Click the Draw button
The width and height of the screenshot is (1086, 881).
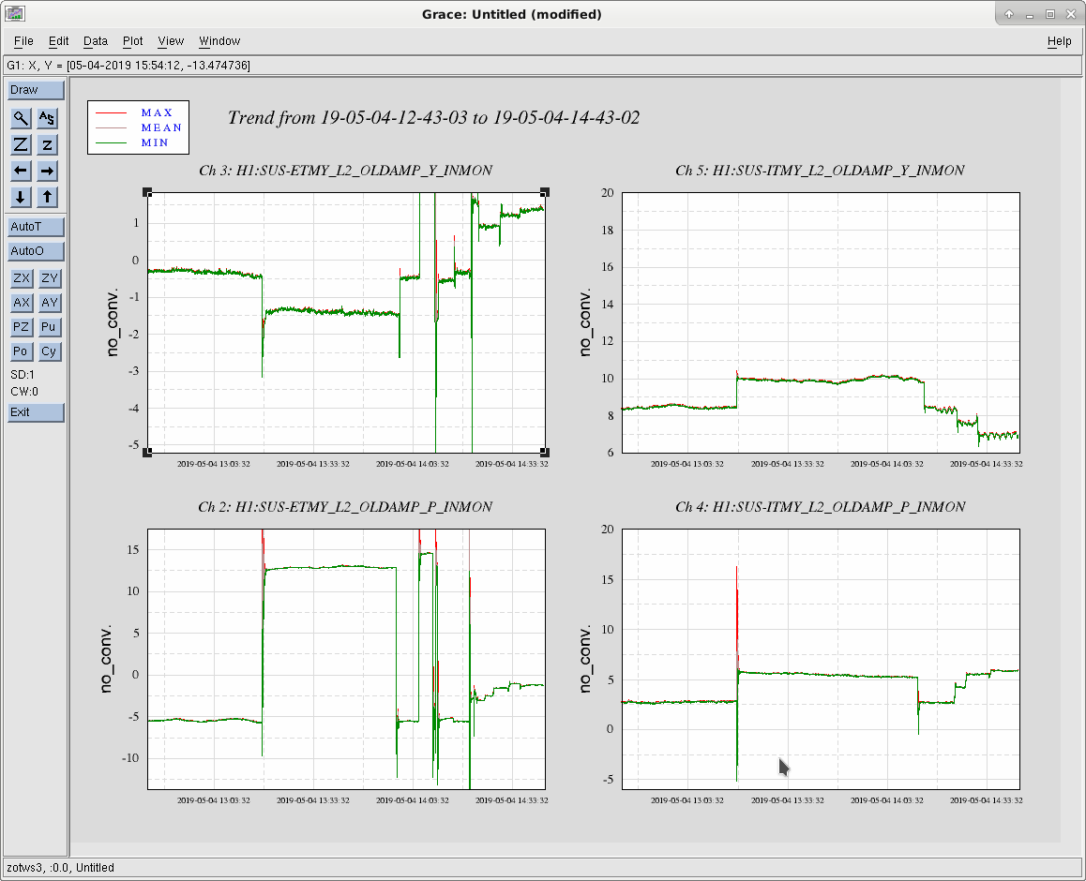click(x=36, y=90)
